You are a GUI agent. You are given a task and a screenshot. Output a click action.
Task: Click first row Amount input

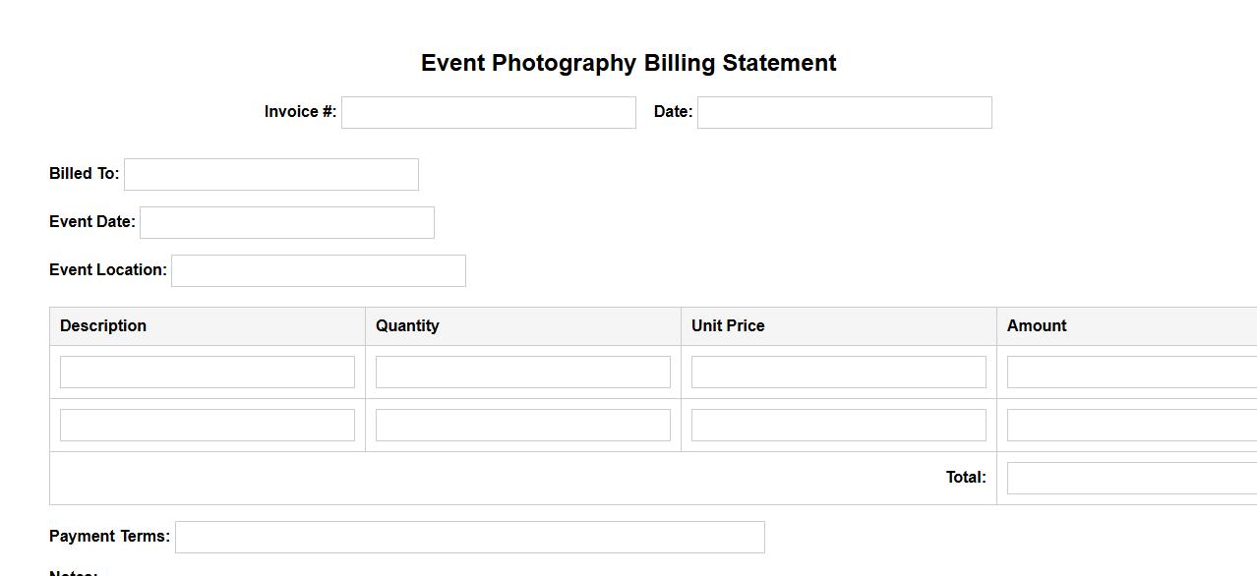[1131, 372]
